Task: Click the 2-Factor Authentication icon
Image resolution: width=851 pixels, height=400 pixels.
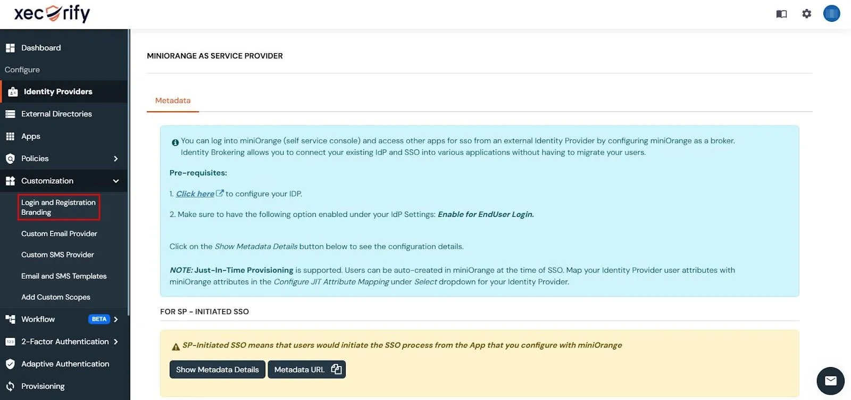Action: [10, 341]
